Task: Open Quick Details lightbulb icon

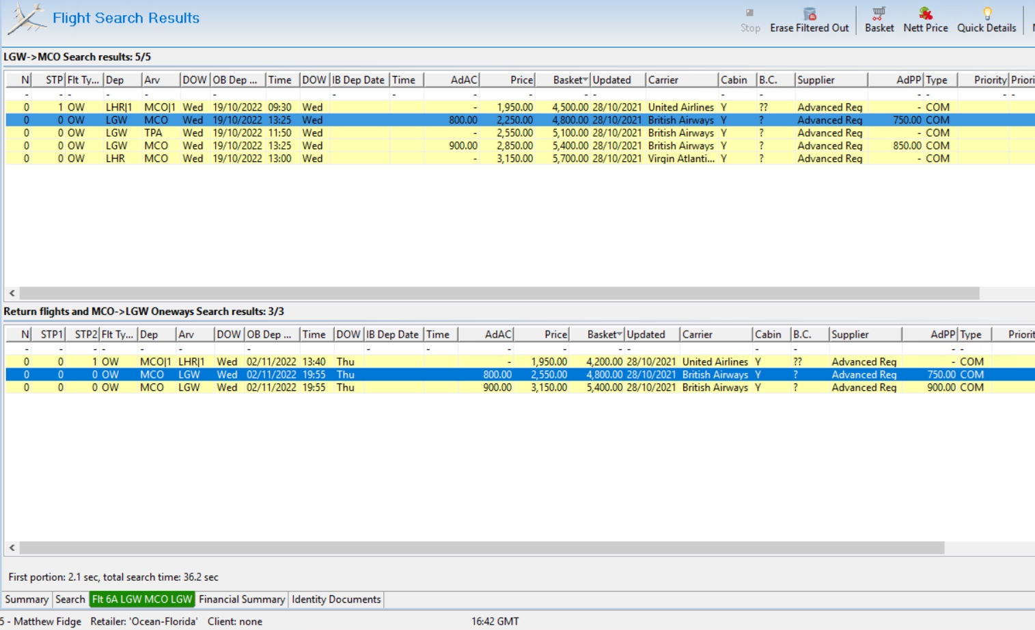Action: click(986, 14)
